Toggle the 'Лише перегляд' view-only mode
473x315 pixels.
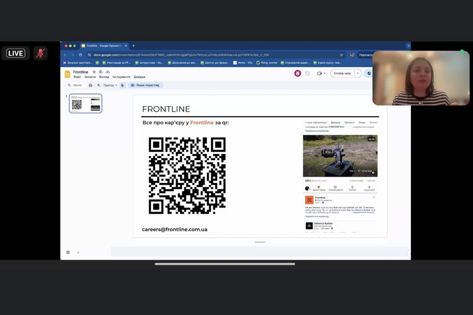click(x=146, y=85)
